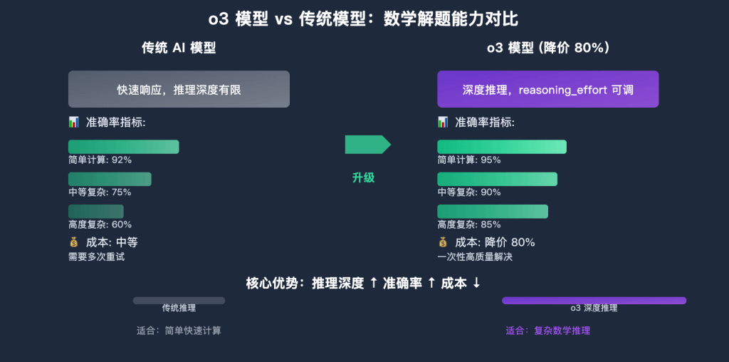Click the purple o3 深度推理 bar

click(594, 301)
